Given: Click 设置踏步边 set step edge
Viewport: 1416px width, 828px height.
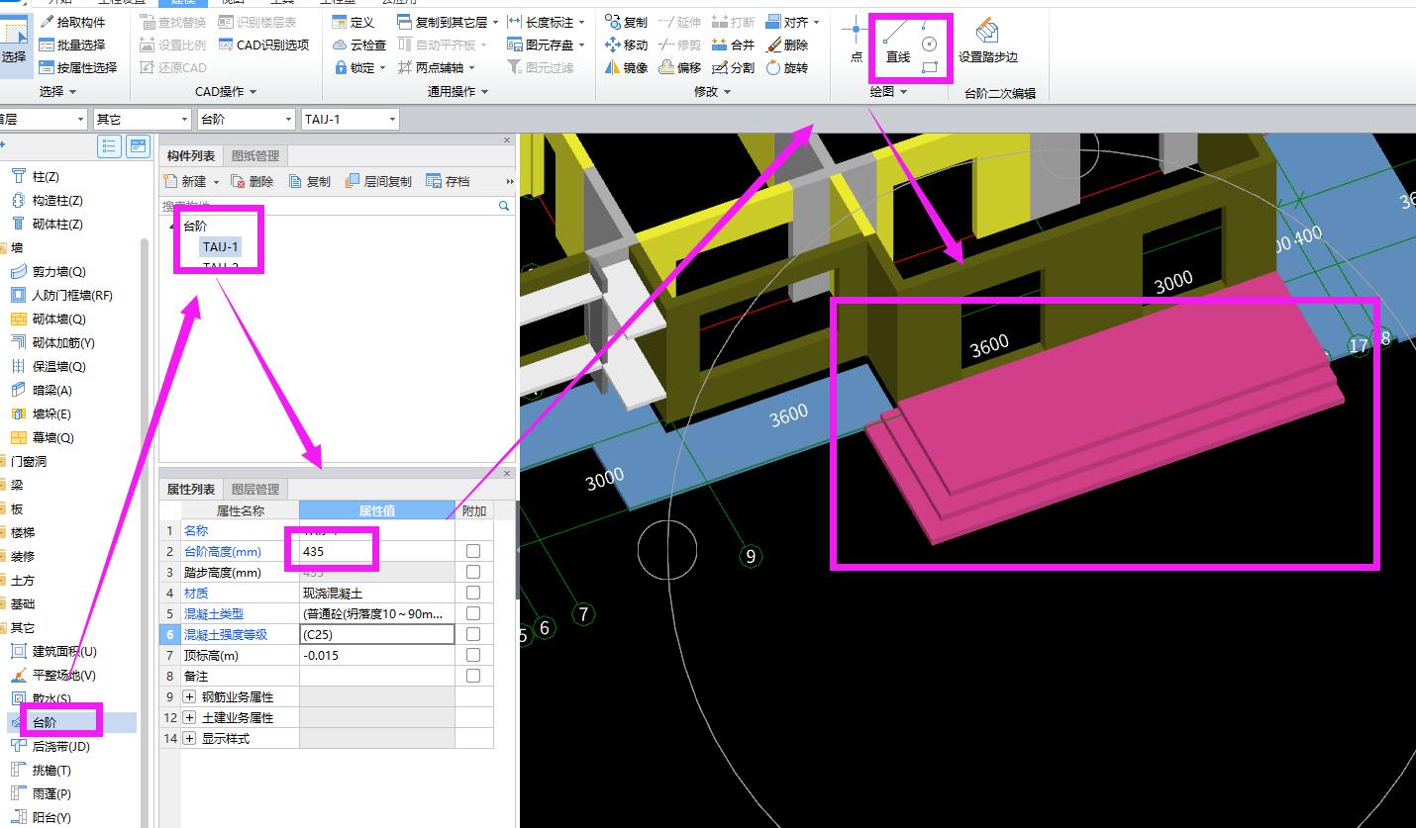Looking at the screenshot, I should [x=987, y=42].
